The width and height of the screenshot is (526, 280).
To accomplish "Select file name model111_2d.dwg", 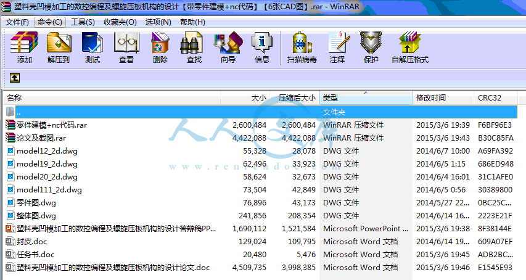I will click(49, 190).
